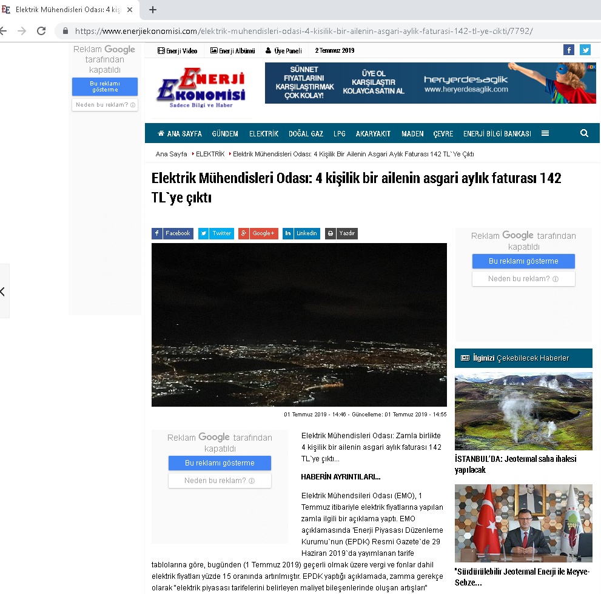The image size is (601, 594).
Task: Click the left-edge previous arrow chevron
Action: [3, 292]
